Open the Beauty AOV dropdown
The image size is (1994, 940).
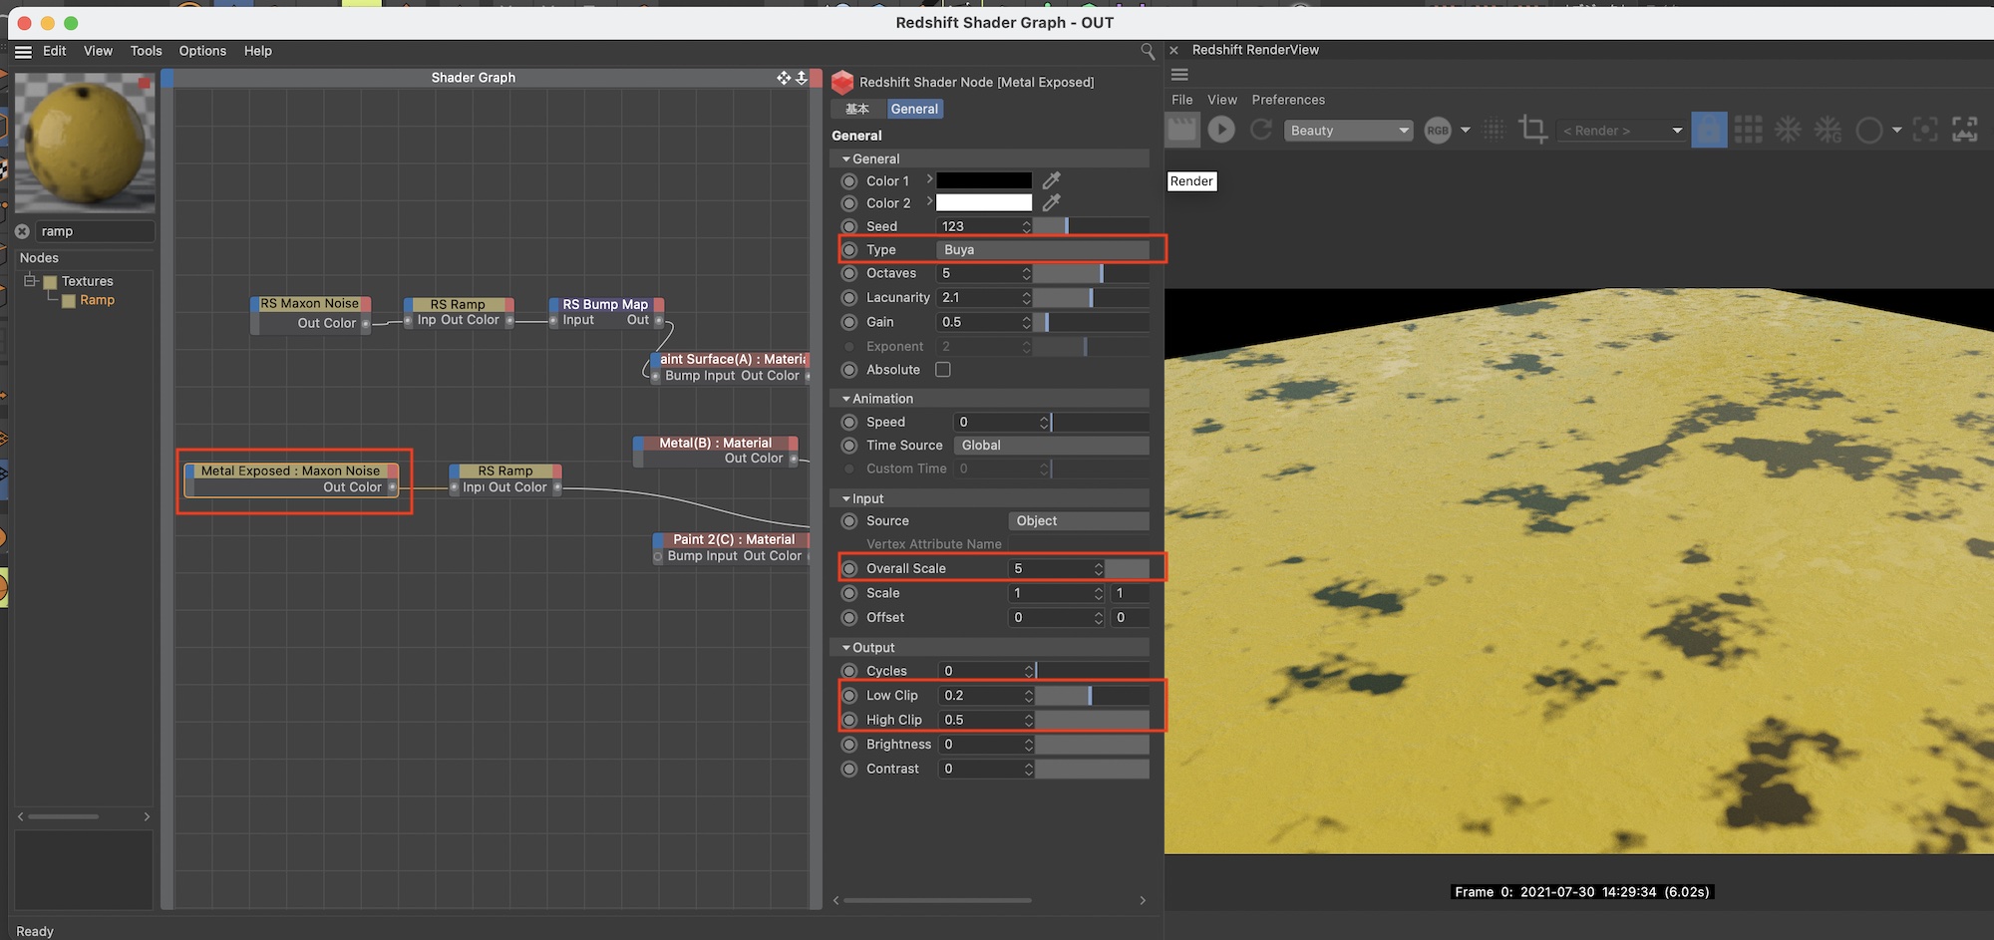click(1348, 131)
